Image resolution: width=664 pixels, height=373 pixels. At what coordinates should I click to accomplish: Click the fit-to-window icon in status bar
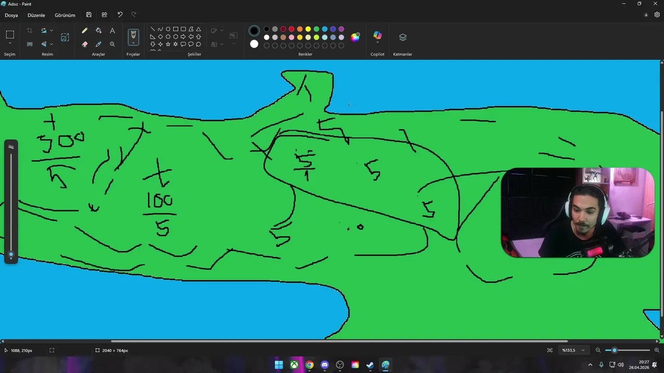coord(550,350)
